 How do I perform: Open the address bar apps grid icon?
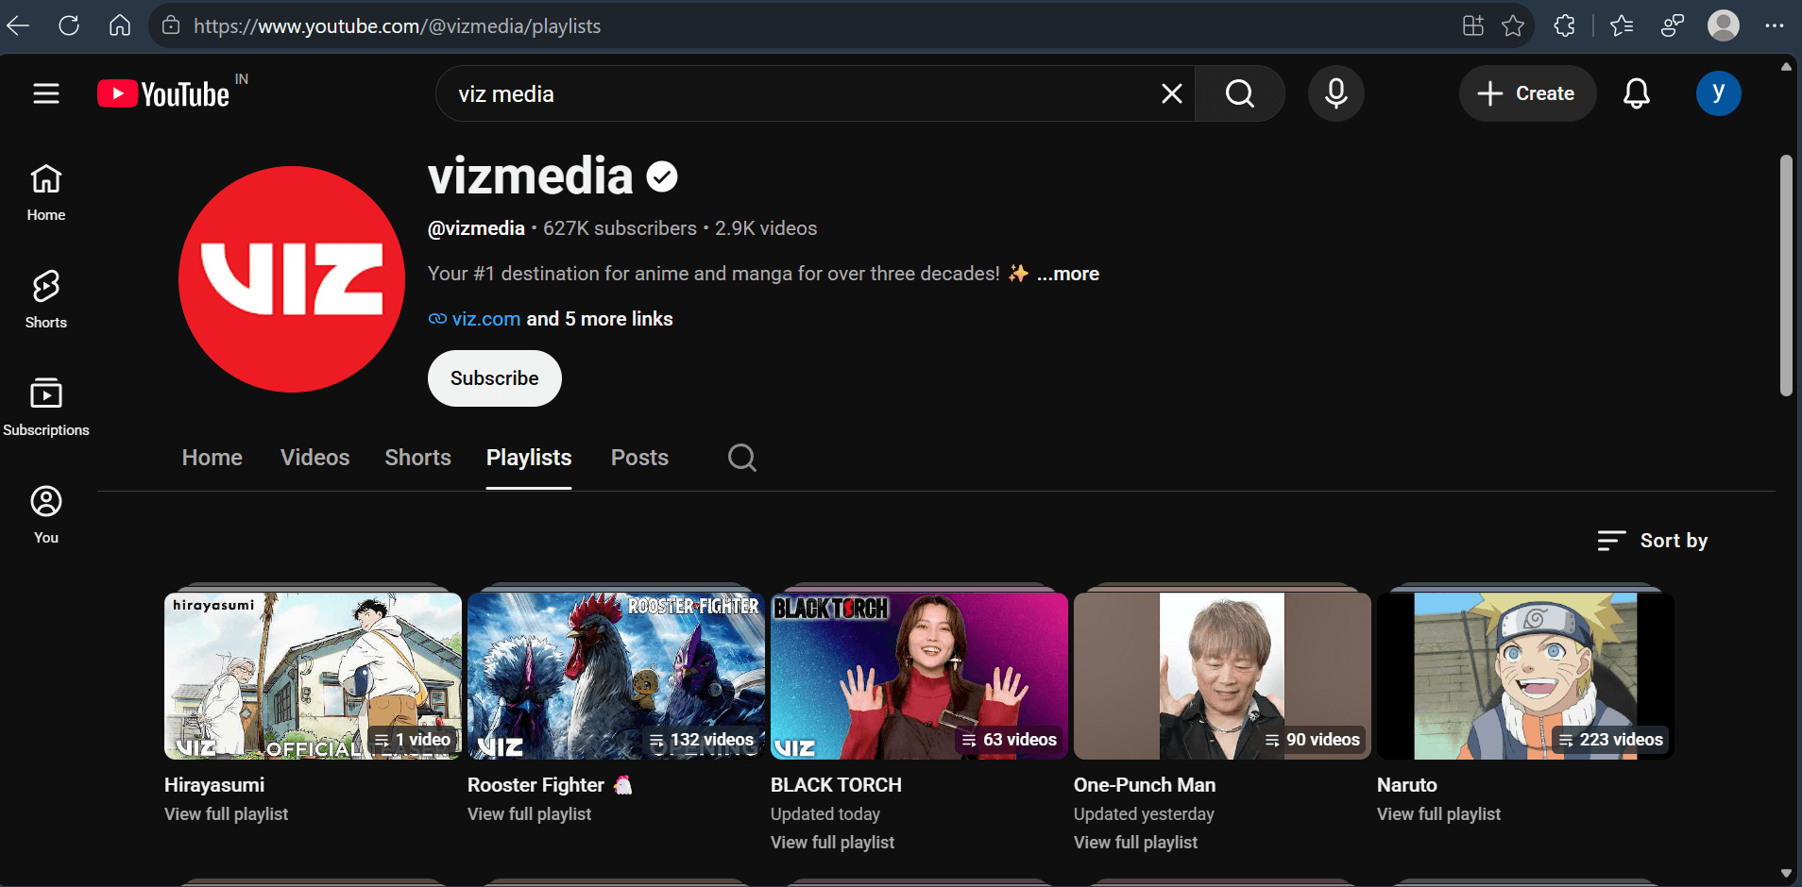click(x=1473, y=25)
